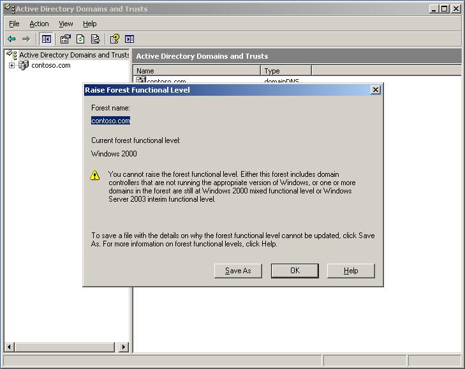Open the File menu
The width and height of the screenshot is (465, 369).
click(14, 24)
